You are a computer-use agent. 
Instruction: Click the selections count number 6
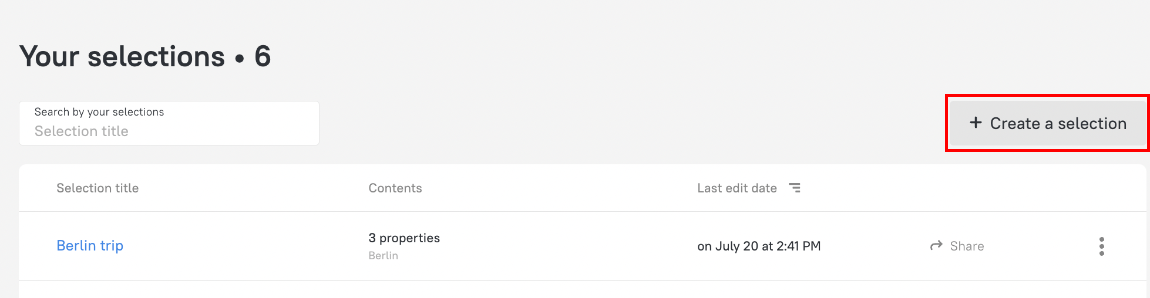tap(263, 57)
